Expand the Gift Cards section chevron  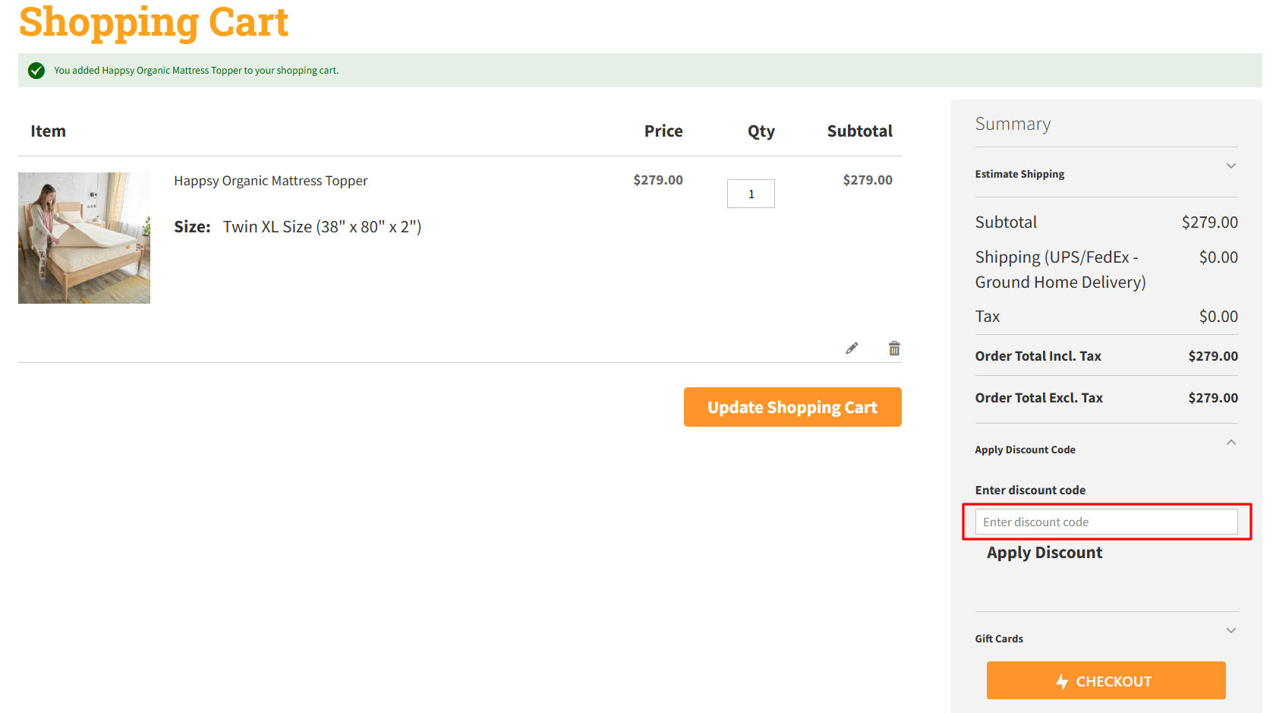tap(1231, 629)
